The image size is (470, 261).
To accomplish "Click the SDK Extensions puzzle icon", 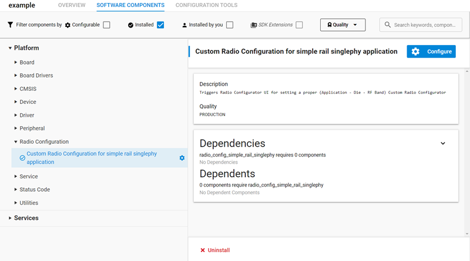I will [x=254, y=25].
